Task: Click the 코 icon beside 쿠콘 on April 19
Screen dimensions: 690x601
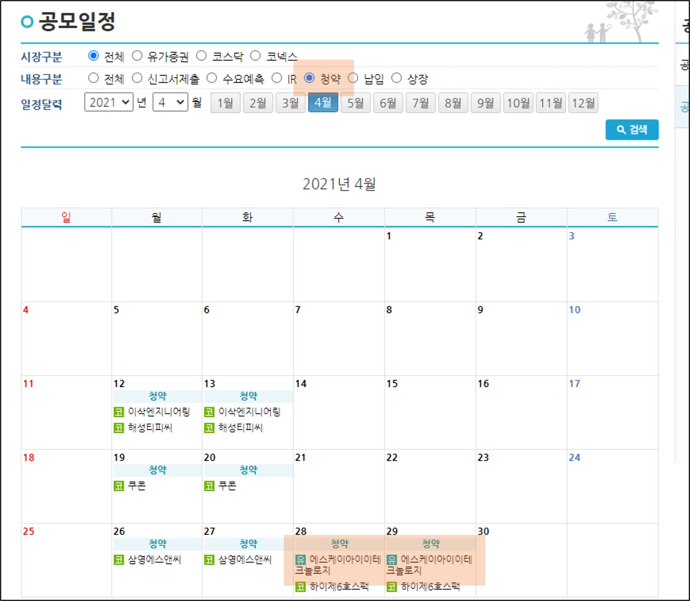Action: pyautogui.click(x=119, y=485)
